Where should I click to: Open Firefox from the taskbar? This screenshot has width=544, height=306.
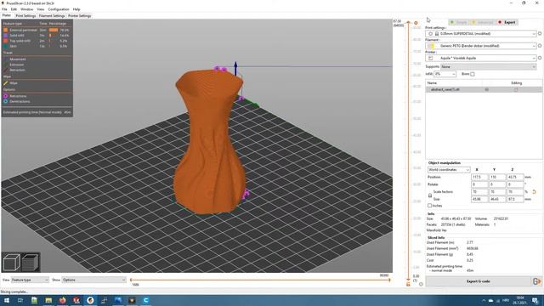[62, 300]
